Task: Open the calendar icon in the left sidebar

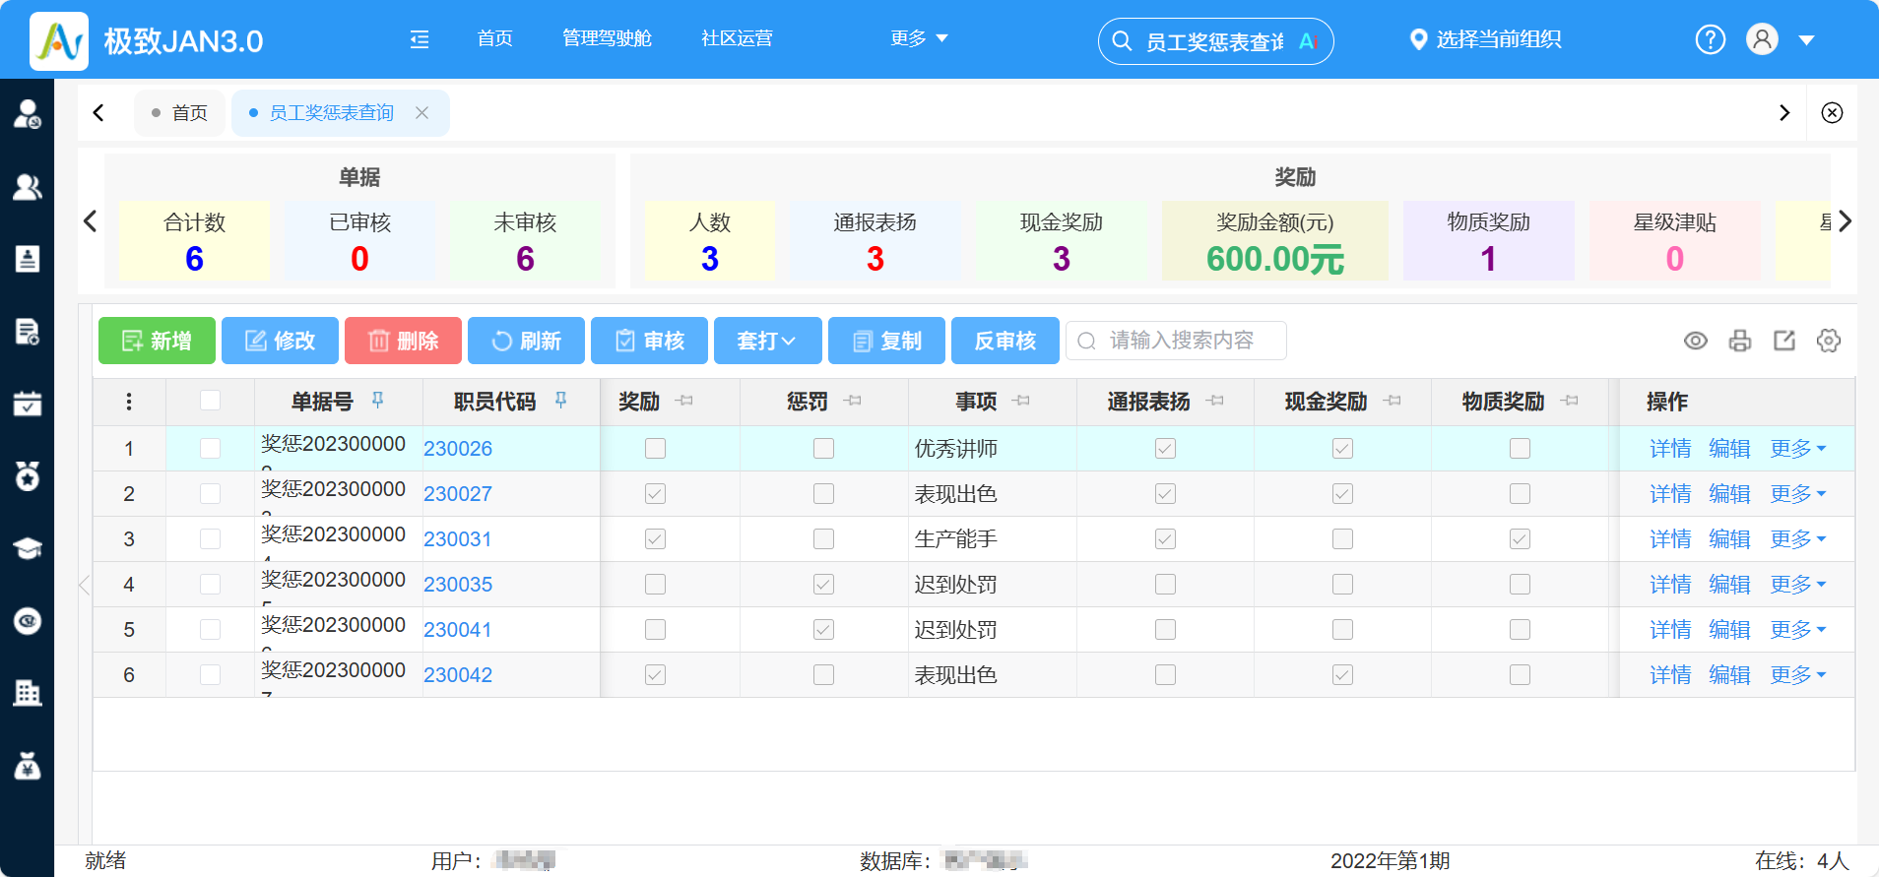Action: click(28, 404)
